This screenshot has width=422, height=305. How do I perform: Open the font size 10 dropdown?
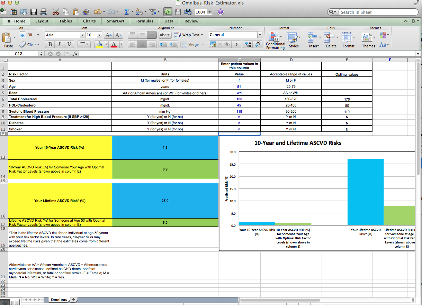coord(99,35)
